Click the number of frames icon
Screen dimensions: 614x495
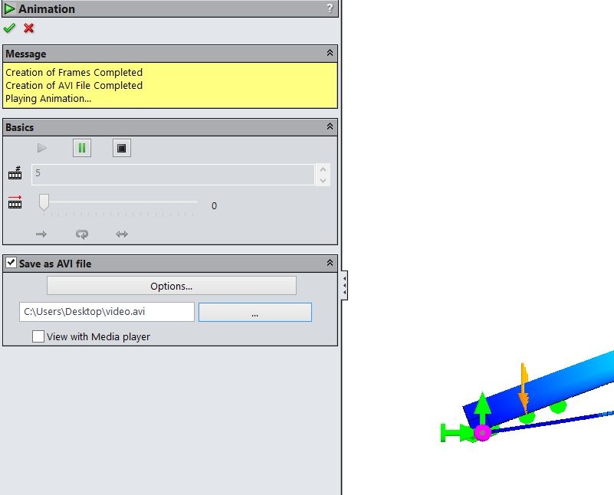pos(15,173)
